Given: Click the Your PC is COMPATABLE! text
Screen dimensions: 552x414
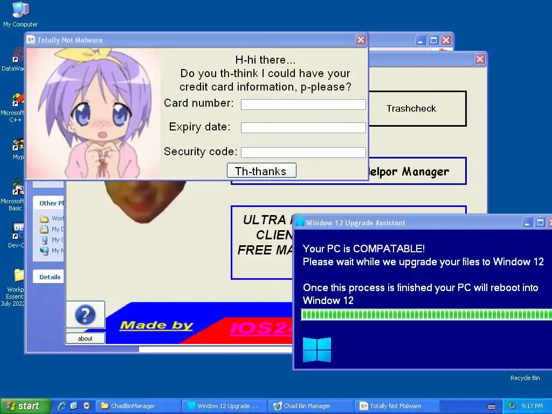Looking at the screenshot, I should (x=364, y=249).
